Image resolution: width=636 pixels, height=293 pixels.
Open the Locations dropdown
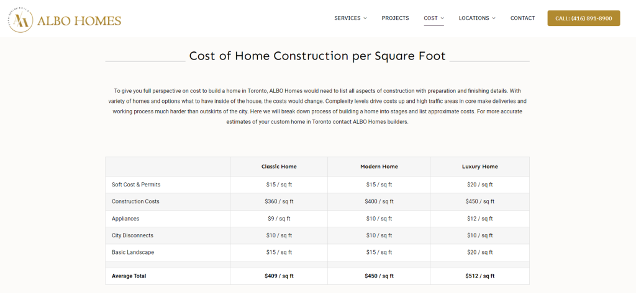pos(477,18)
